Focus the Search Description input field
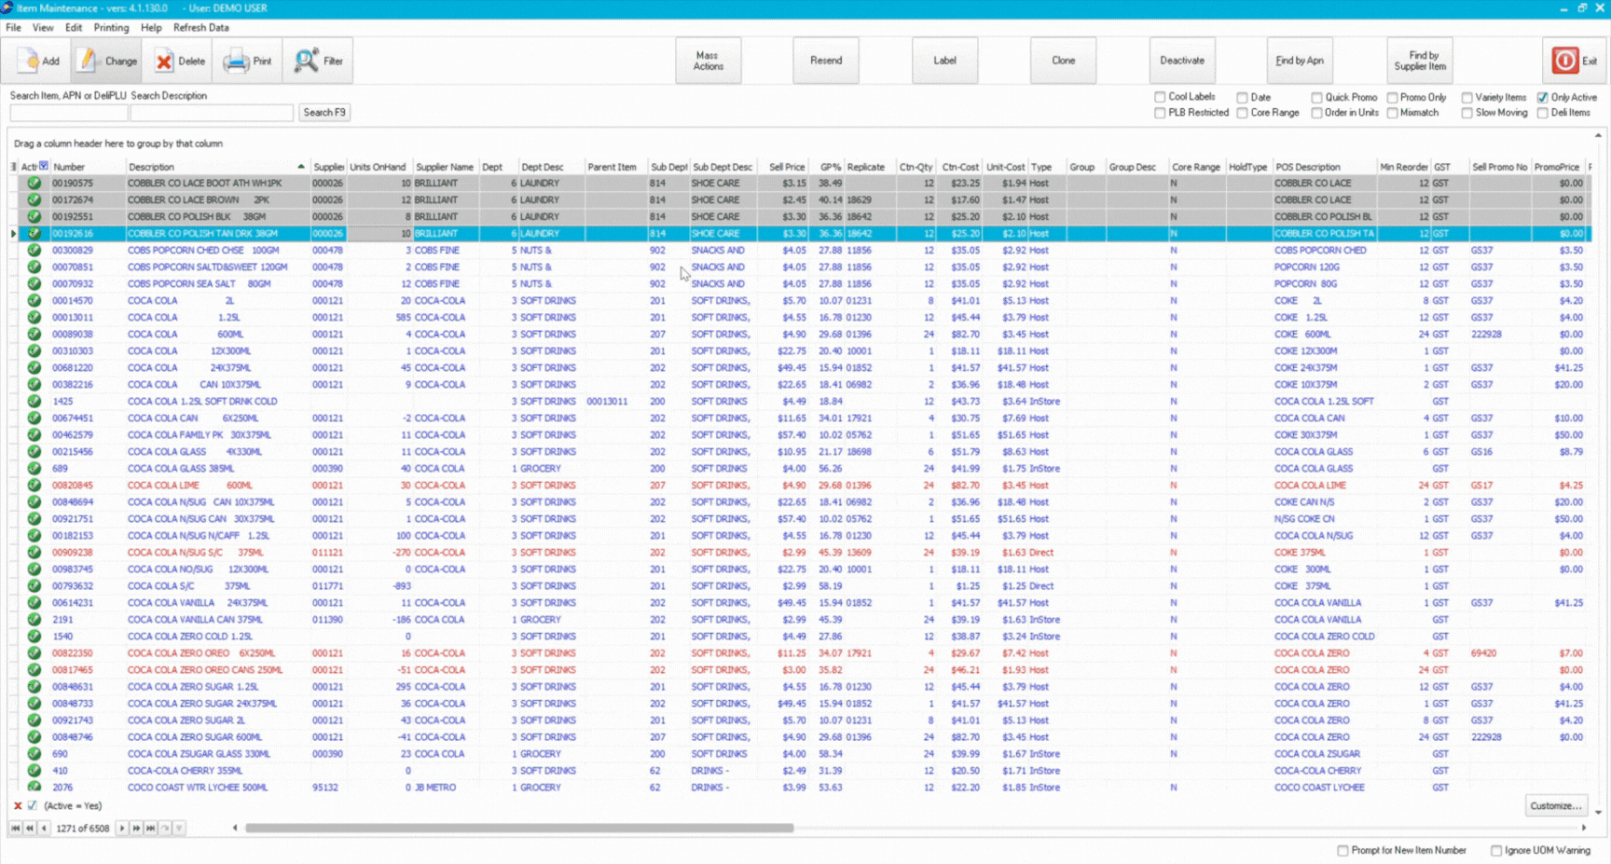 (212, 113)
